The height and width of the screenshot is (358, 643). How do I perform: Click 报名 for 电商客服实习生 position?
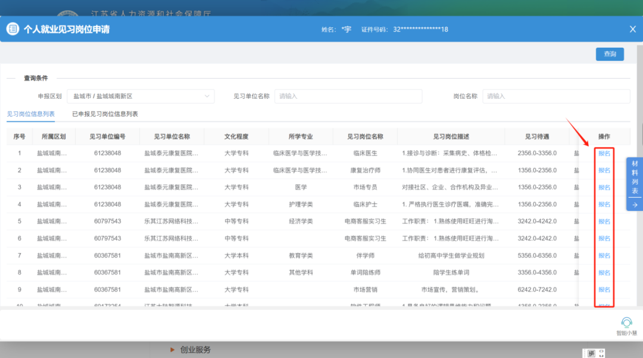(x=605, y=222)
